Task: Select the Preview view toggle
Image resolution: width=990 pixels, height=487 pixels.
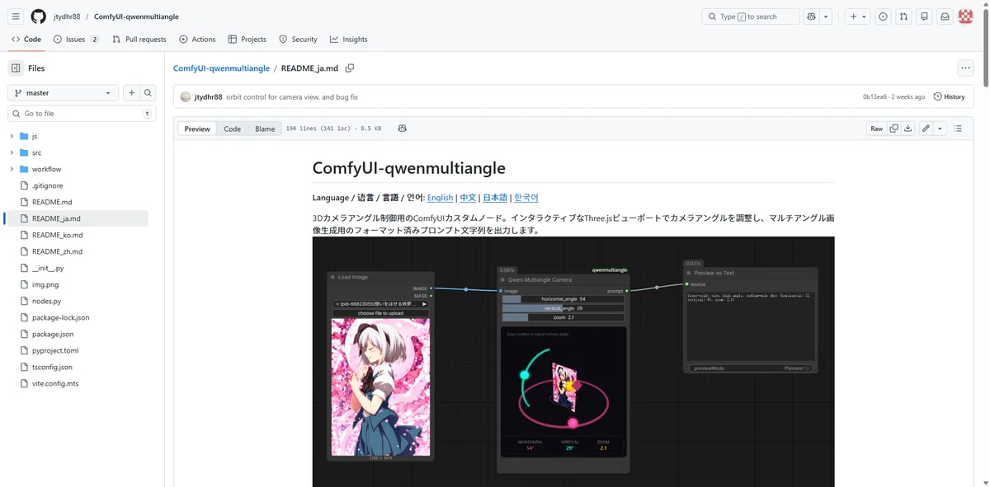Action: [197, 129]
